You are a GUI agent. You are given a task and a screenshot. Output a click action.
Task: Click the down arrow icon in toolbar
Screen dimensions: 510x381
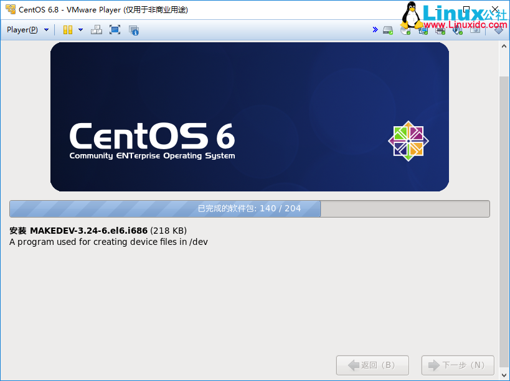pyautogui.click(x=499, y=30)
